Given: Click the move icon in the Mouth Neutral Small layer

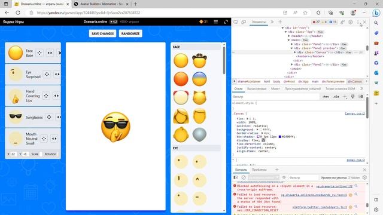Looking at the screenshot, I should (44, 139).
